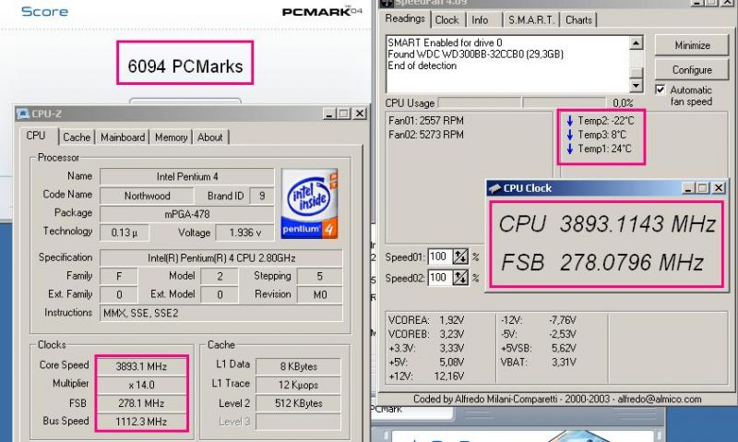Maximize the CPU-Z window

344,113
